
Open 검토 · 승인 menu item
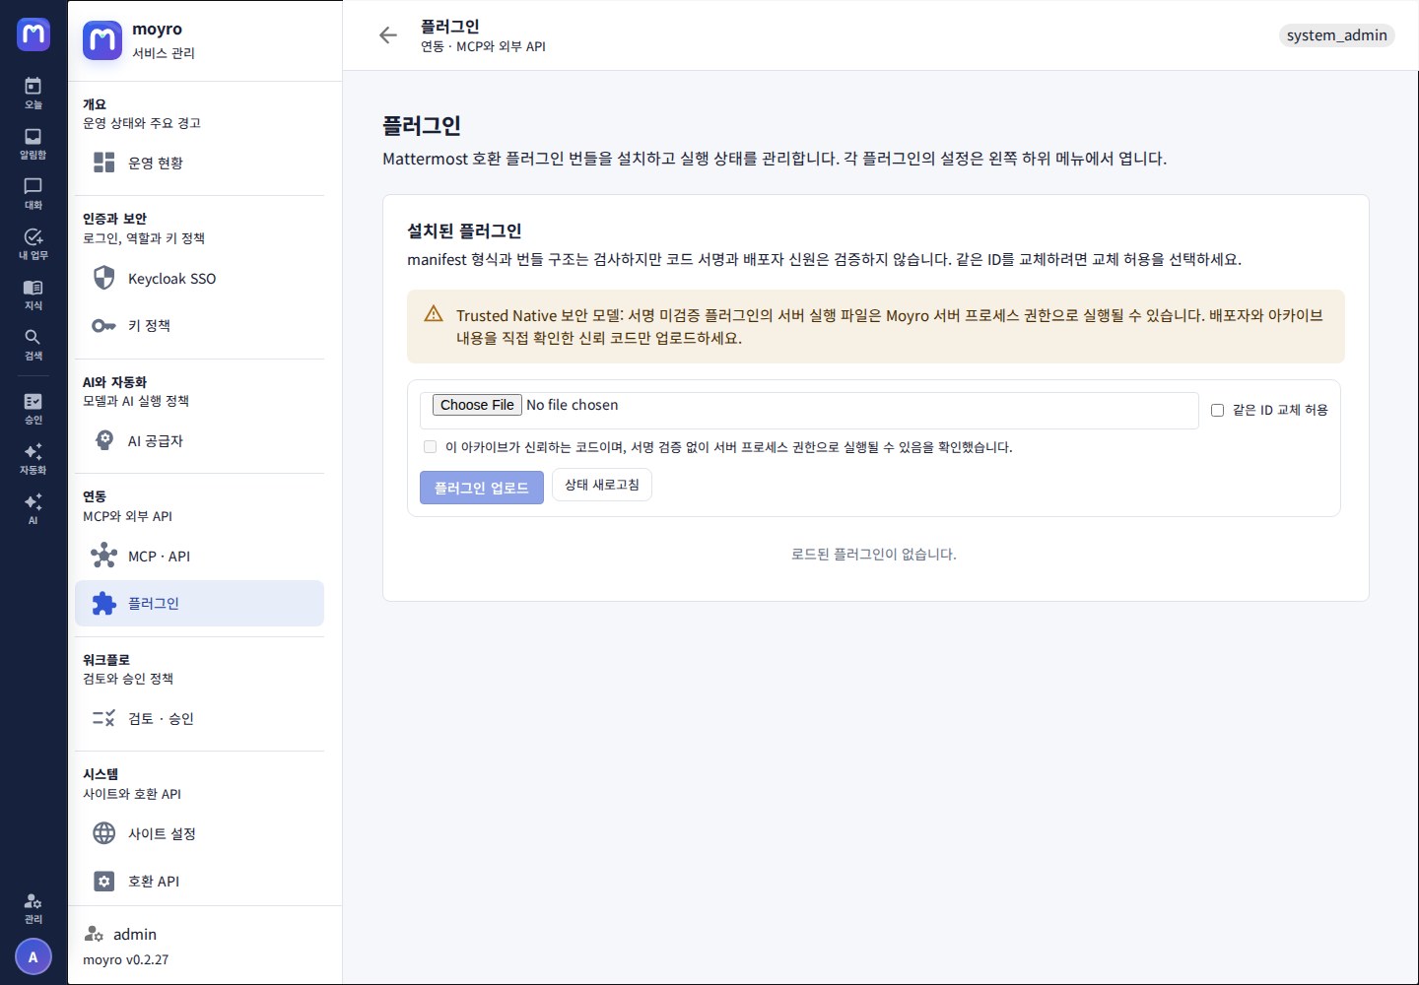199,718
